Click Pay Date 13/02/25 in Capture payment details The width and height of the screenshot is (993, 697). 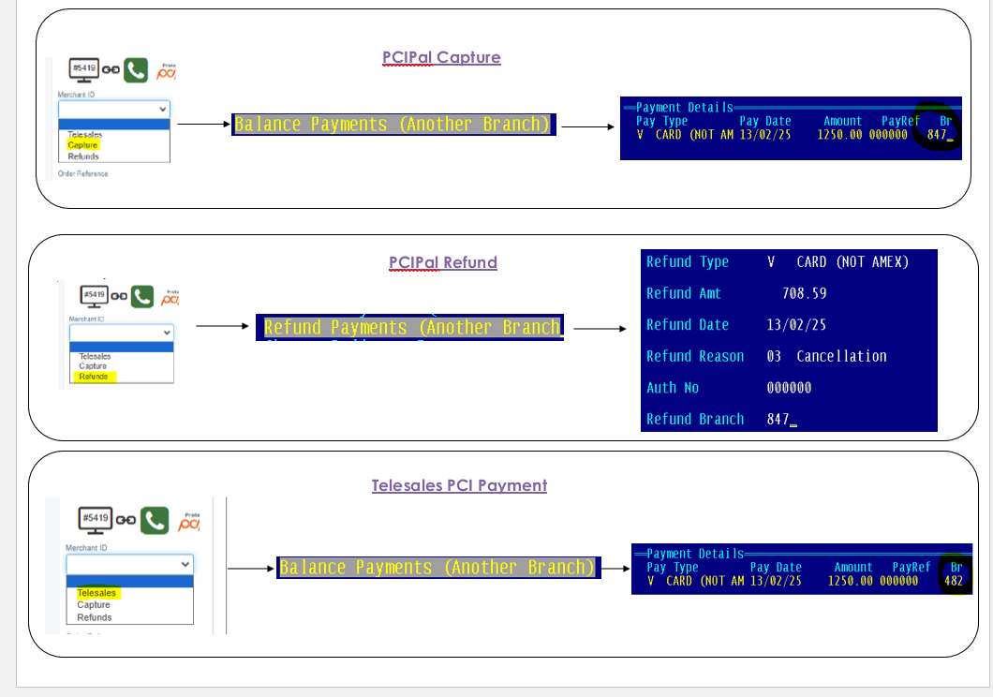765,134
